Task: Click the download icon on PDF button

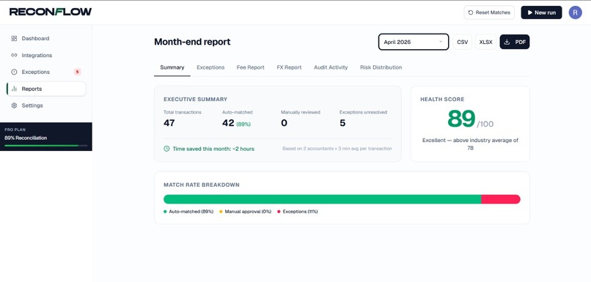Action: coord(507,42)
